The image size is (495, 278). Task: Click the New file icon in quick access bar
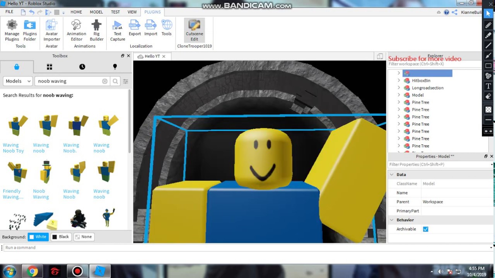[23, 12]
